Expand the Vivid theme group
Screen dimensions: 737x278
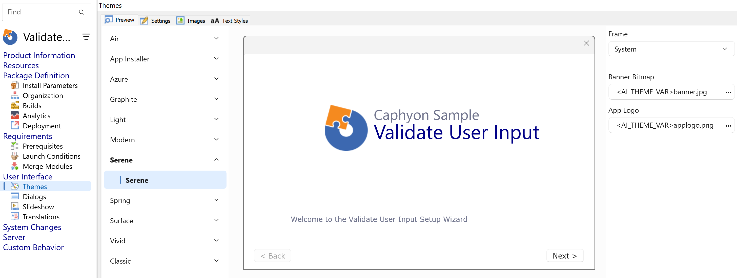point(216,241)
